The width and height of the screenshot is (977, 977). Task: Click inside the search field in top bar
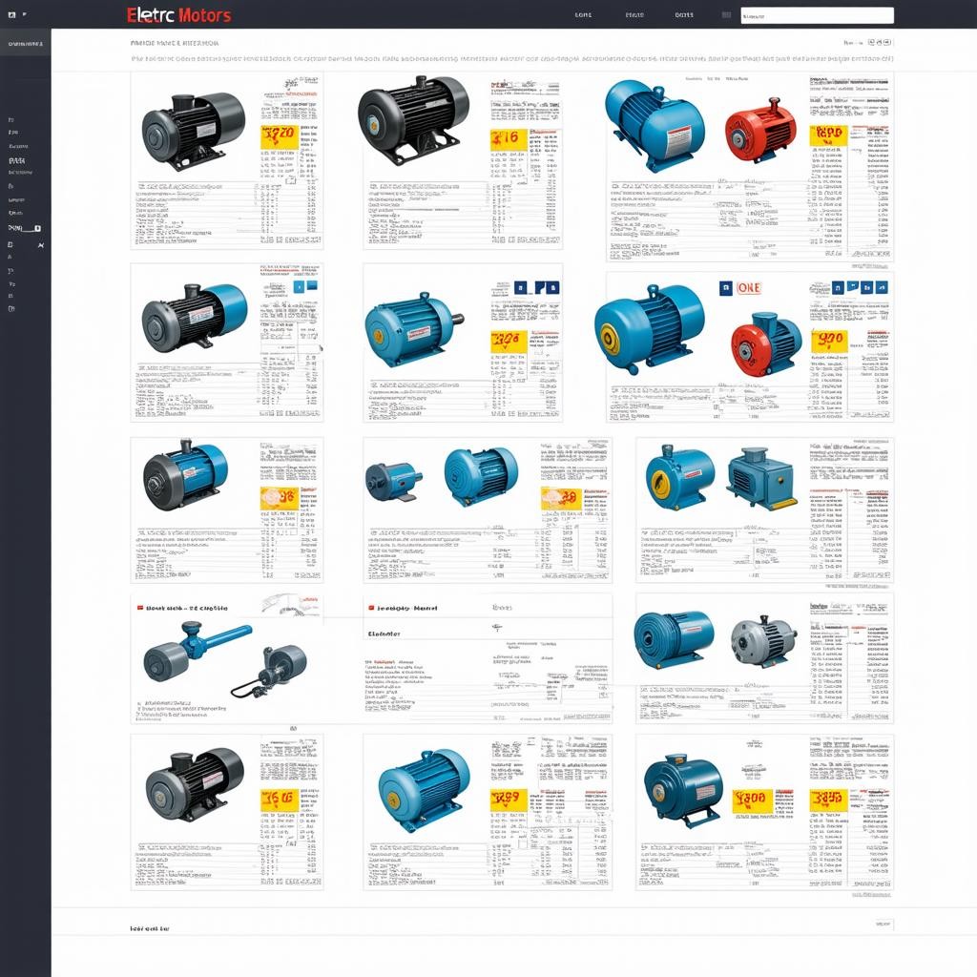tap(817, 15)
